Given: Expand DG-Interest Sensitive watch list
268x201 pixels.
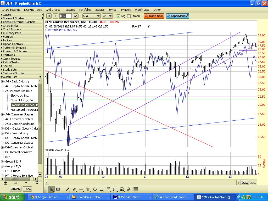Looking at the screenshot, I should click(x=2, y=152).
